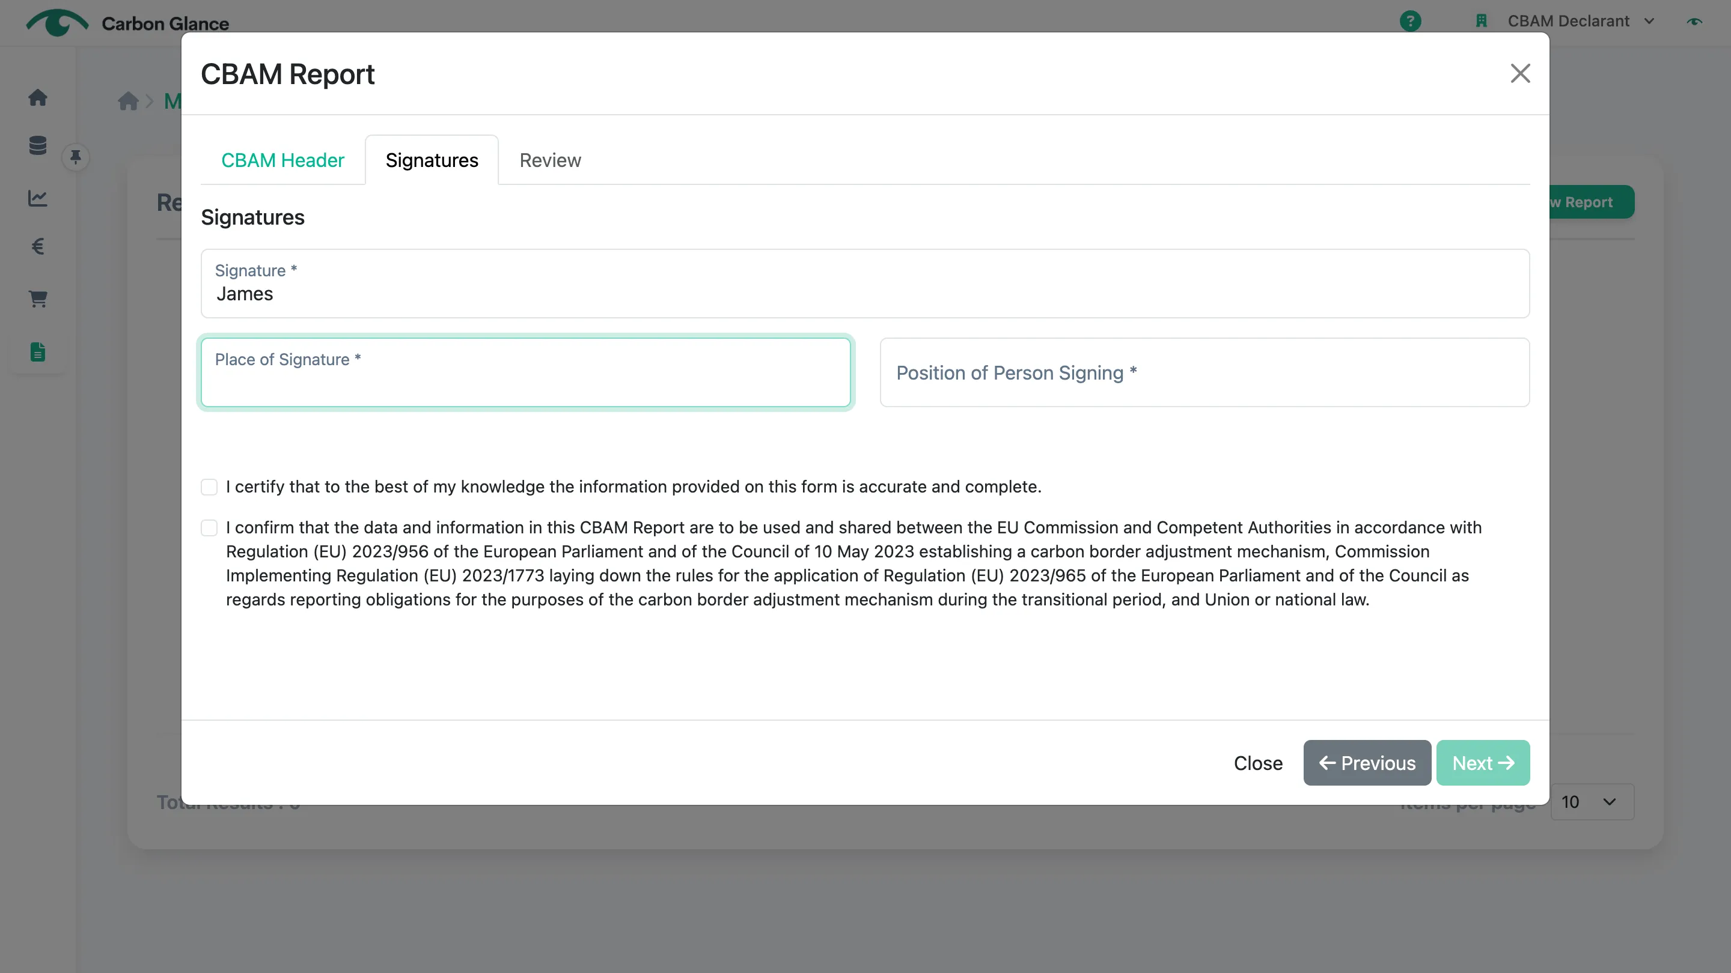Viewport: 1731px width, 973px height.
Task: Open the green help question mark
Action: [x=1411, y=21]
